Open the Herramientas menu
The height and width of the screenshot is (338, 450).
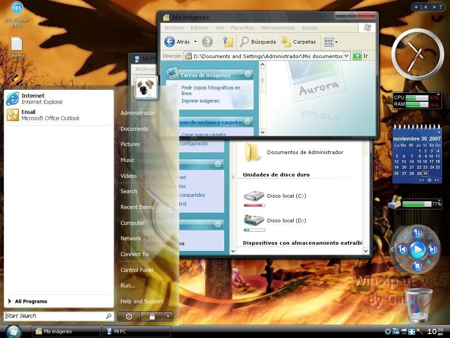[x=278, y=28]
